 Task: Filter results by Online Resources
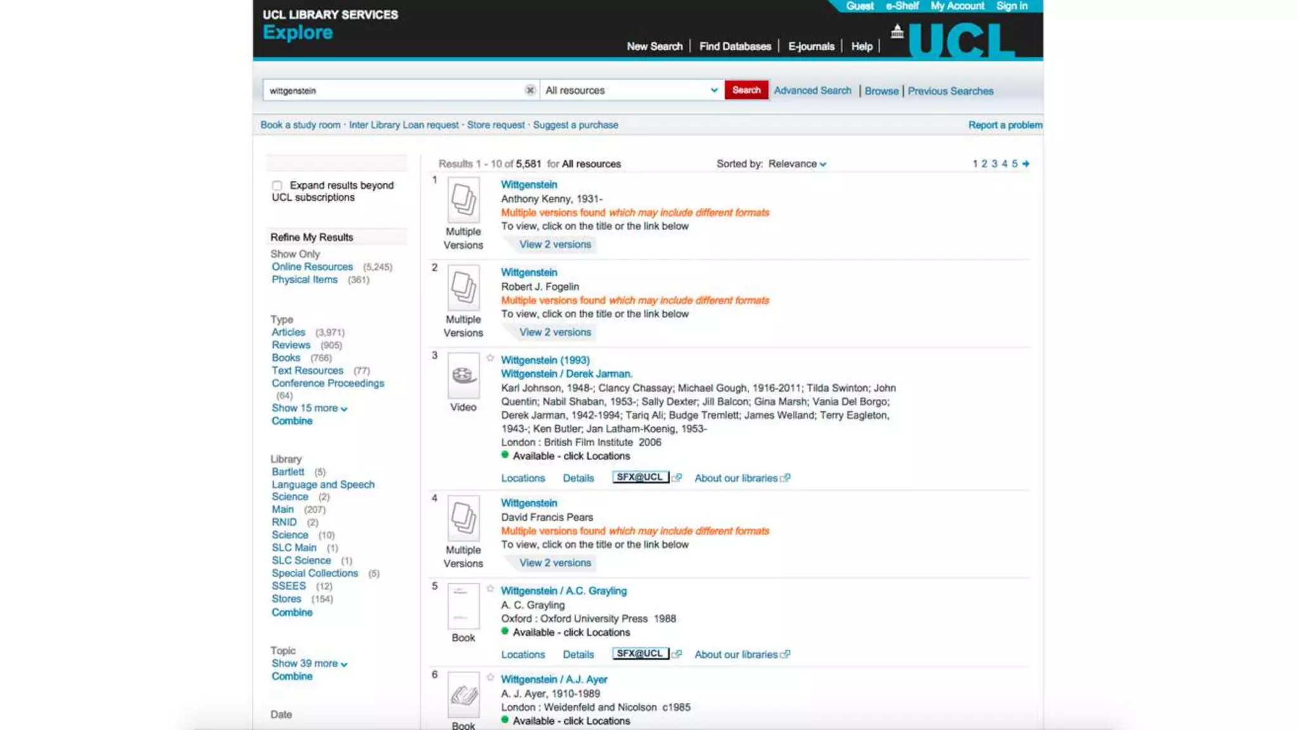pos(312,267)
